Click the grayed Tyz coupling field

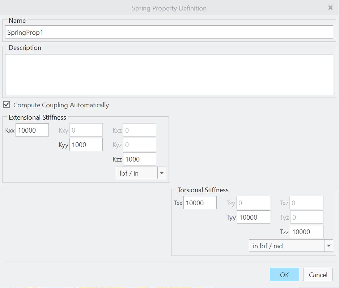[306, 217]
